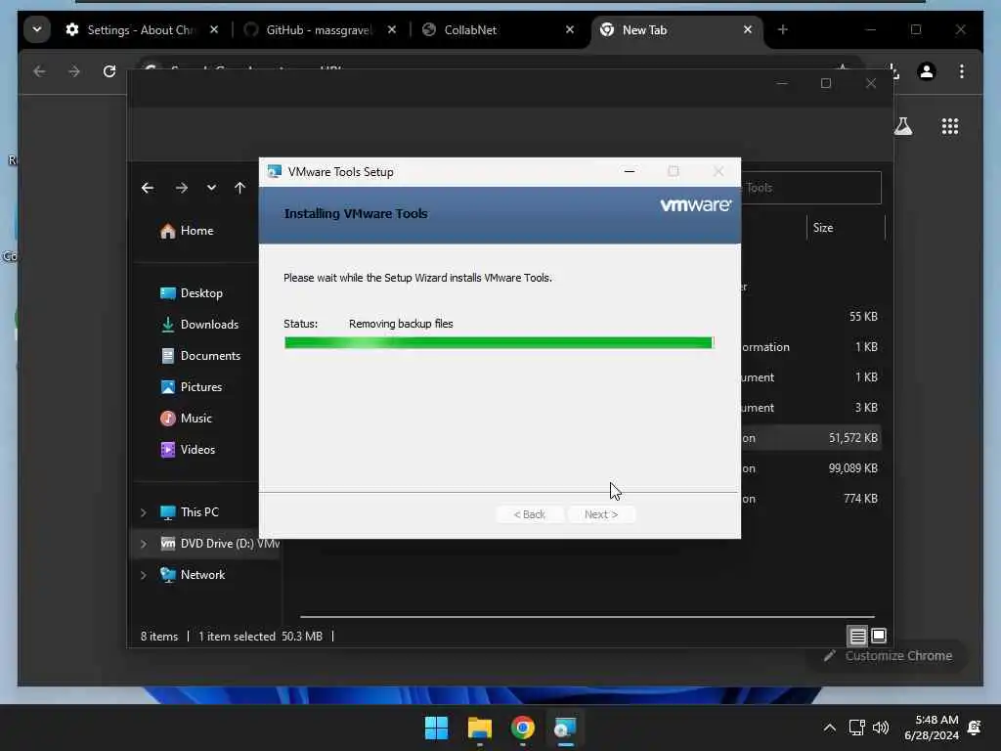Switch to the GitHub massgravel tab
1001x751 pixels.
[x=320, y=30]
